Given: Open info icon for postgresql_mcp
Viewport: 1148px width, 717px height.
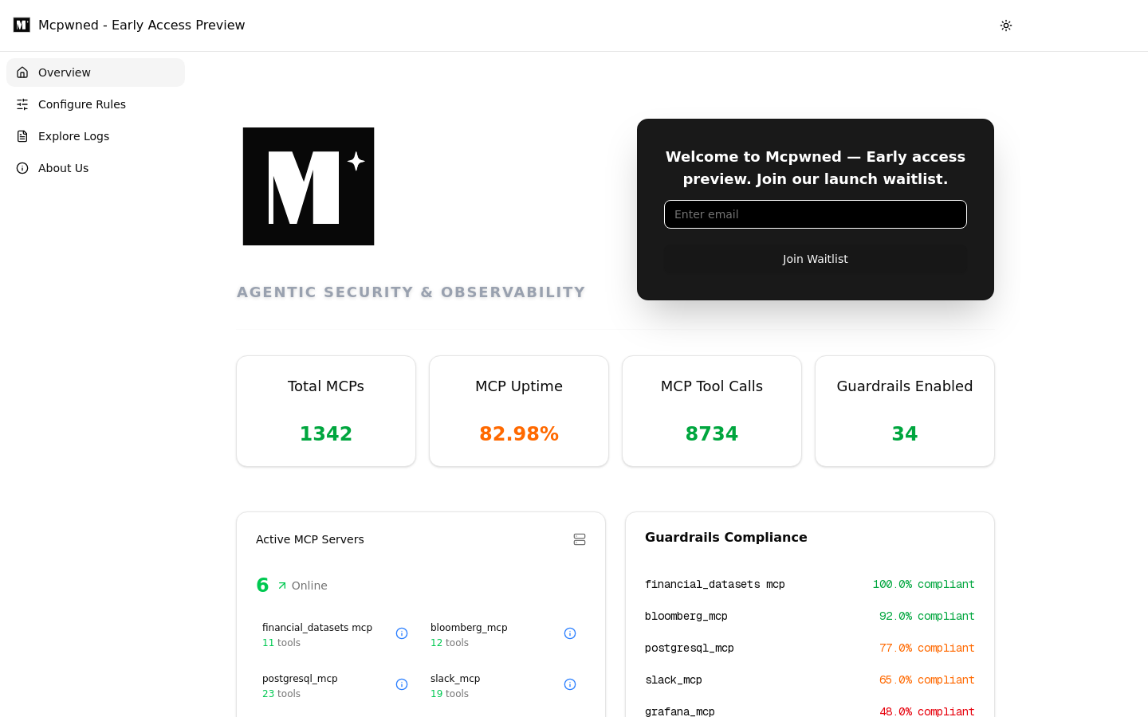Looking at the screenshot, I should (x=402, y=684).
